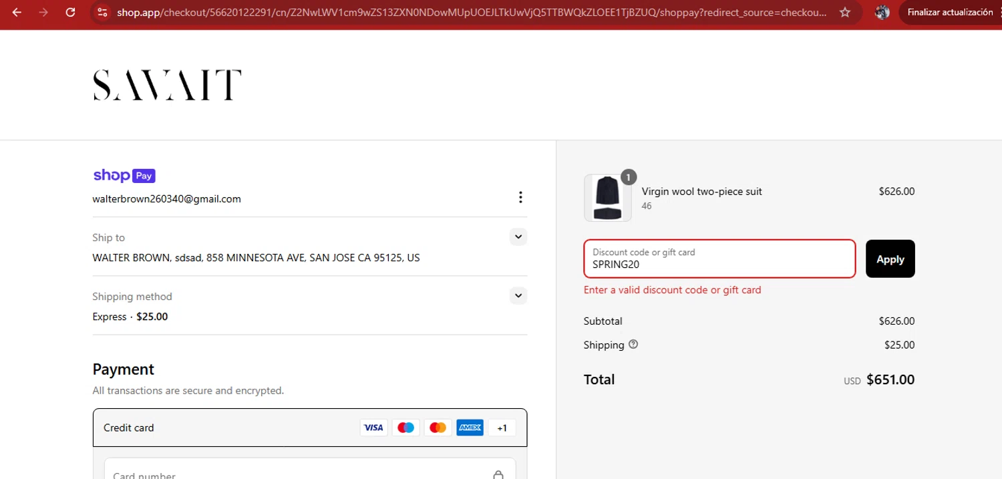The image size is (1002, 479).
Task: Click the Mastercard icon
Action: click(438, 428)
